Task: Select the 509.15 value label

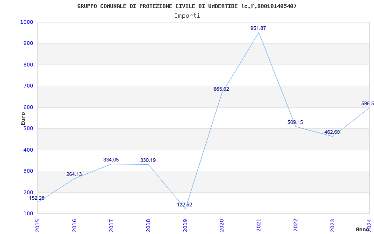Action: [x=295, y=122]
